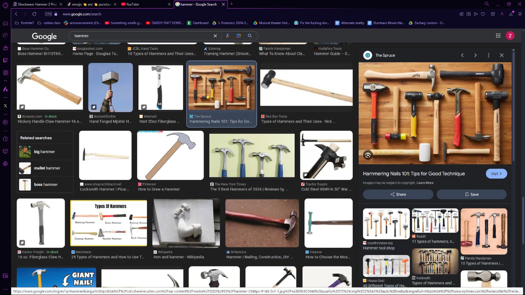This screenshot has width=525, height=295.
Task: Switch to Shockwave Hammer 2 tab
Action: 37,4
